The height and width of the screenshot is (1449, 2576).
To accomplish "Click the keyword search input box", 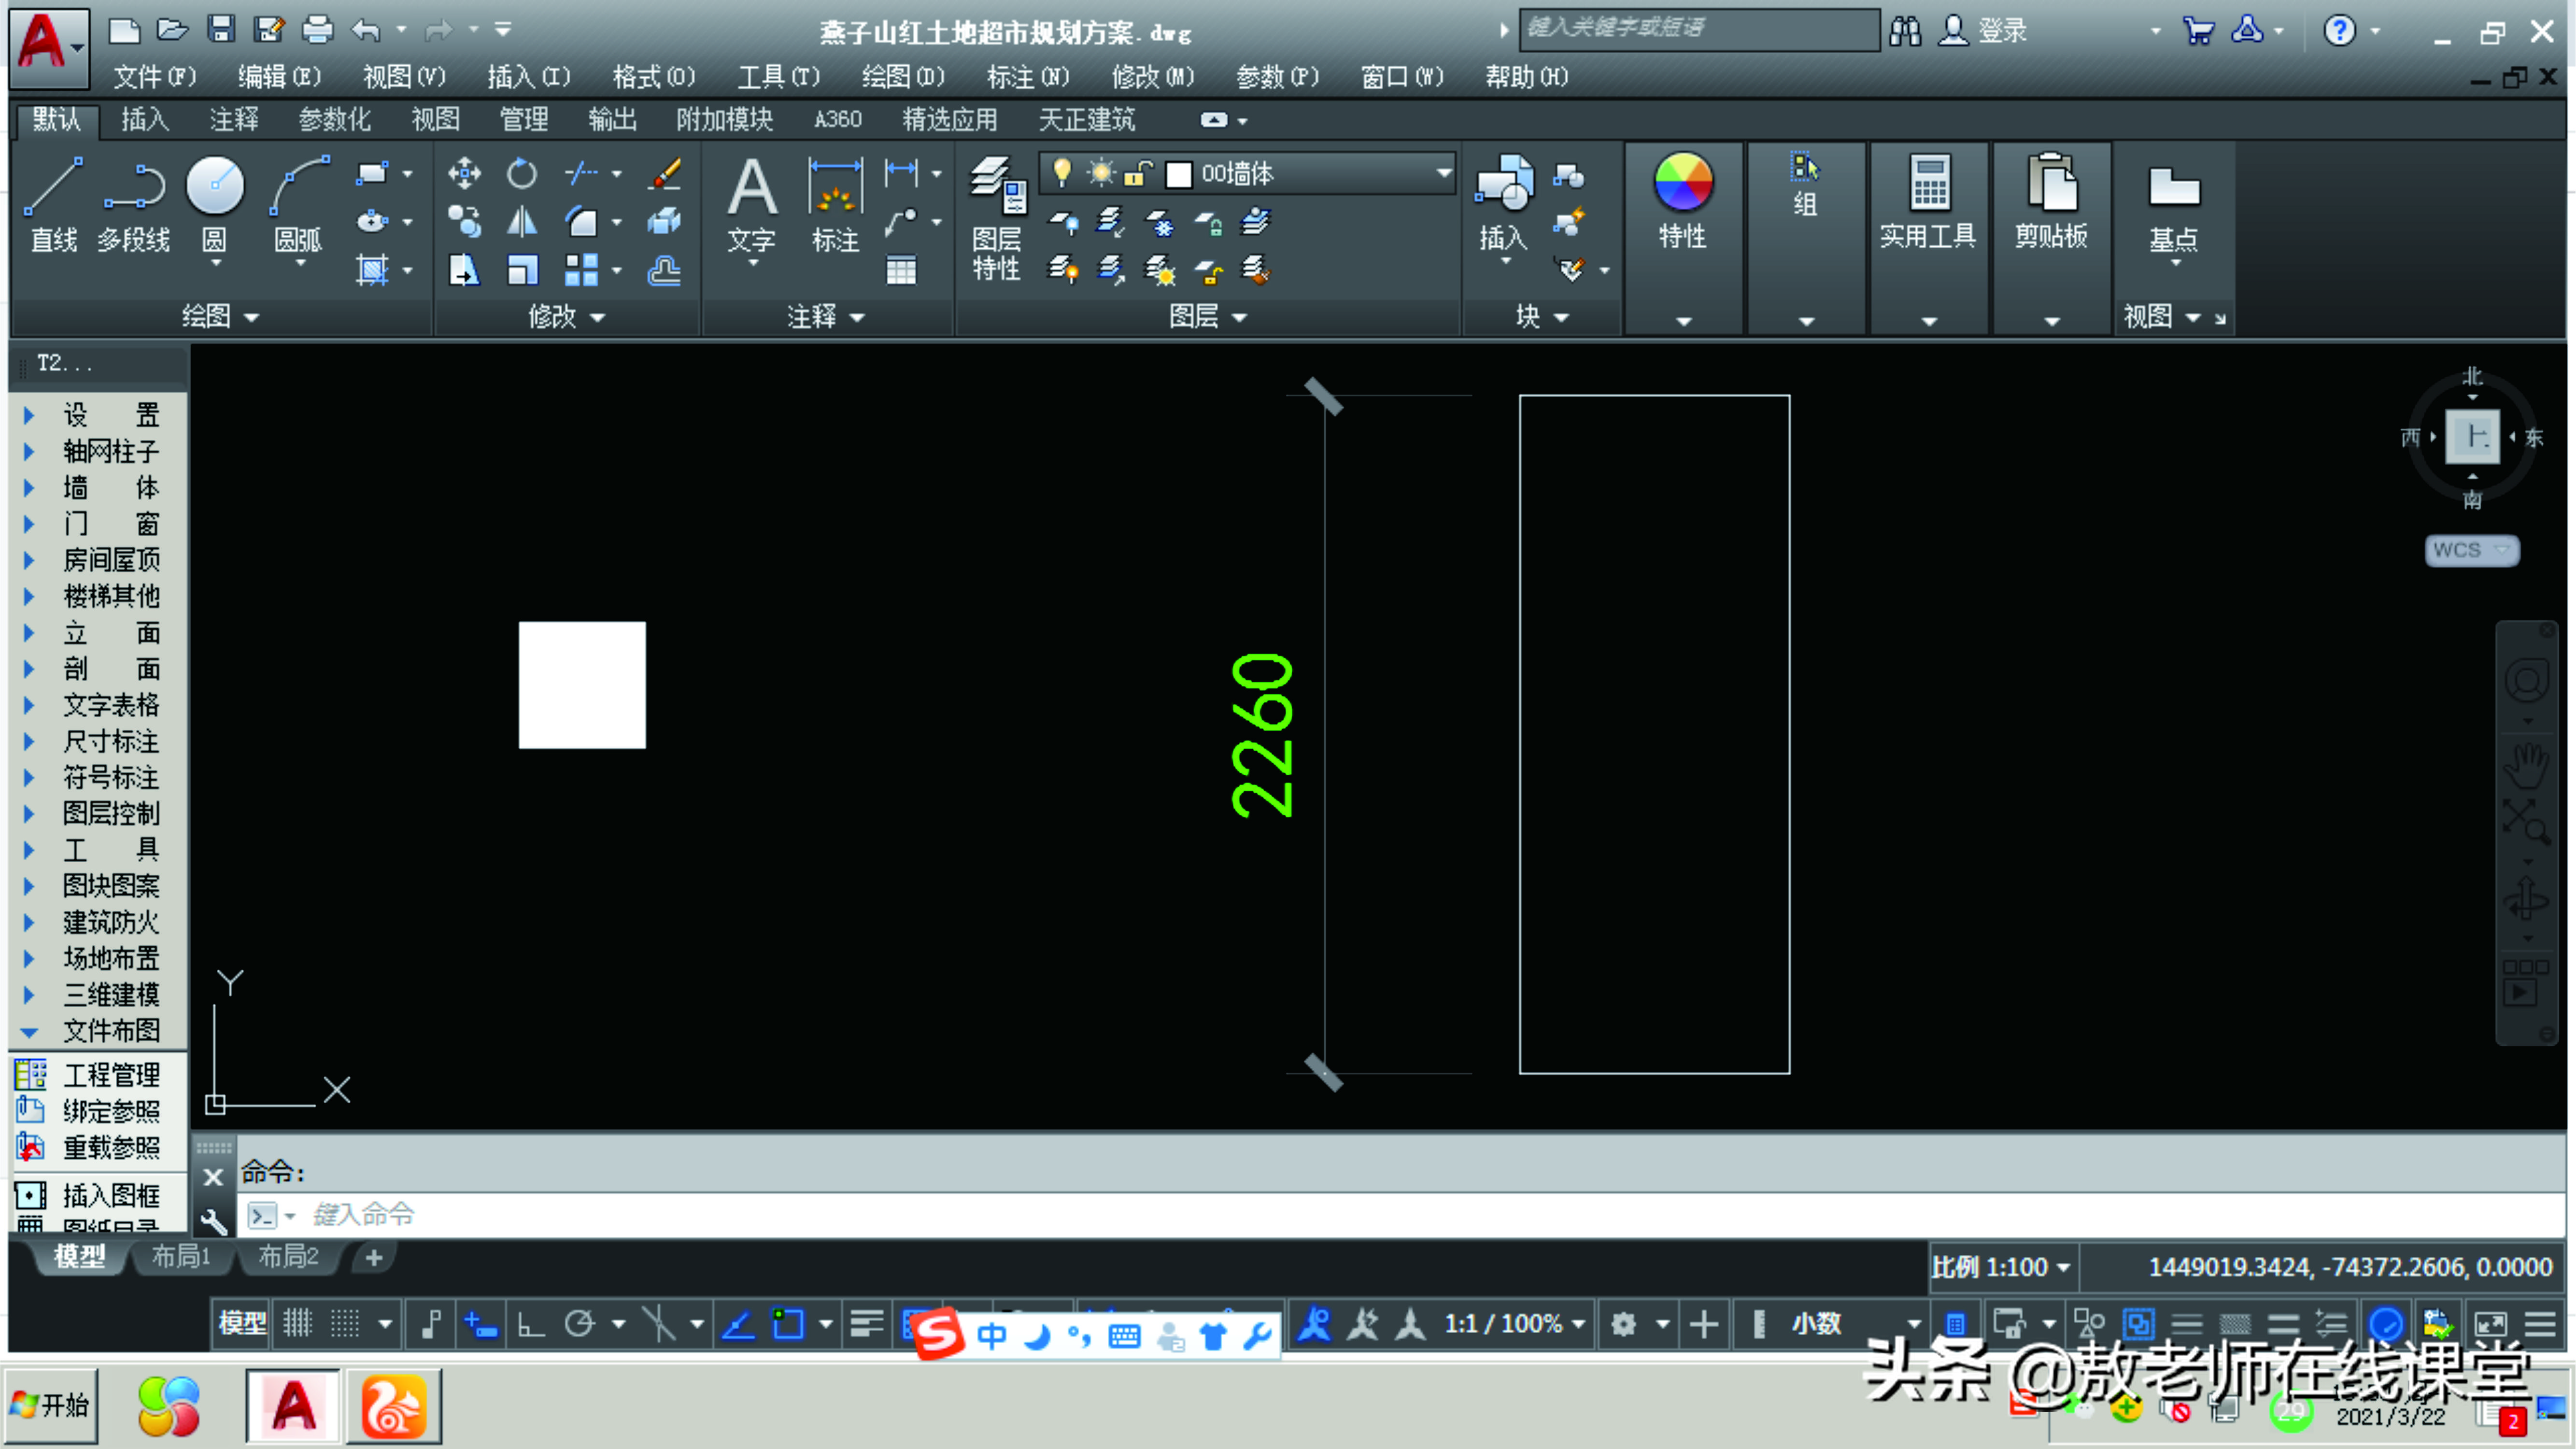I will (1699, 29).
